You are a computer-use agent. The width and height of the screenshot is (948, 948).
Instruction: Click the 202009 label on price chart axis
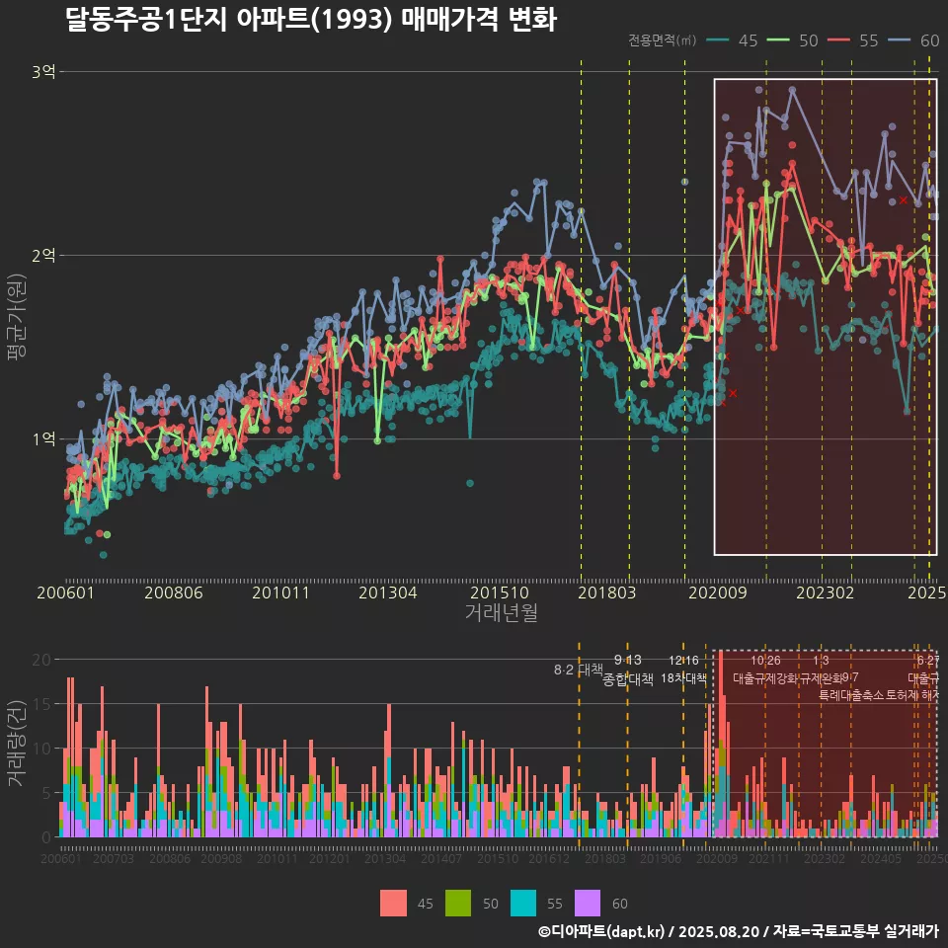tap(718, 592)
